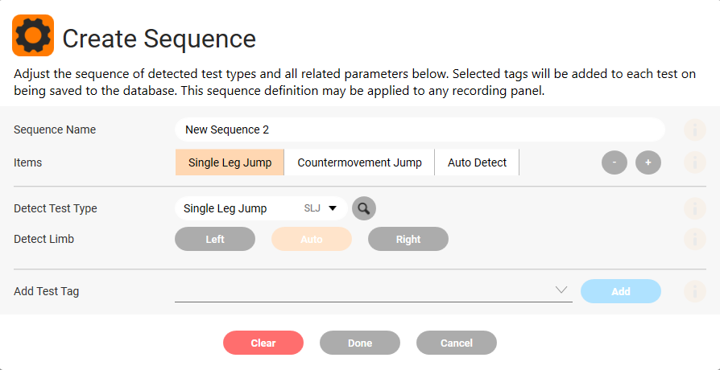Select Left for Detect Limb

pyautogui.click(x=215, y=239)
